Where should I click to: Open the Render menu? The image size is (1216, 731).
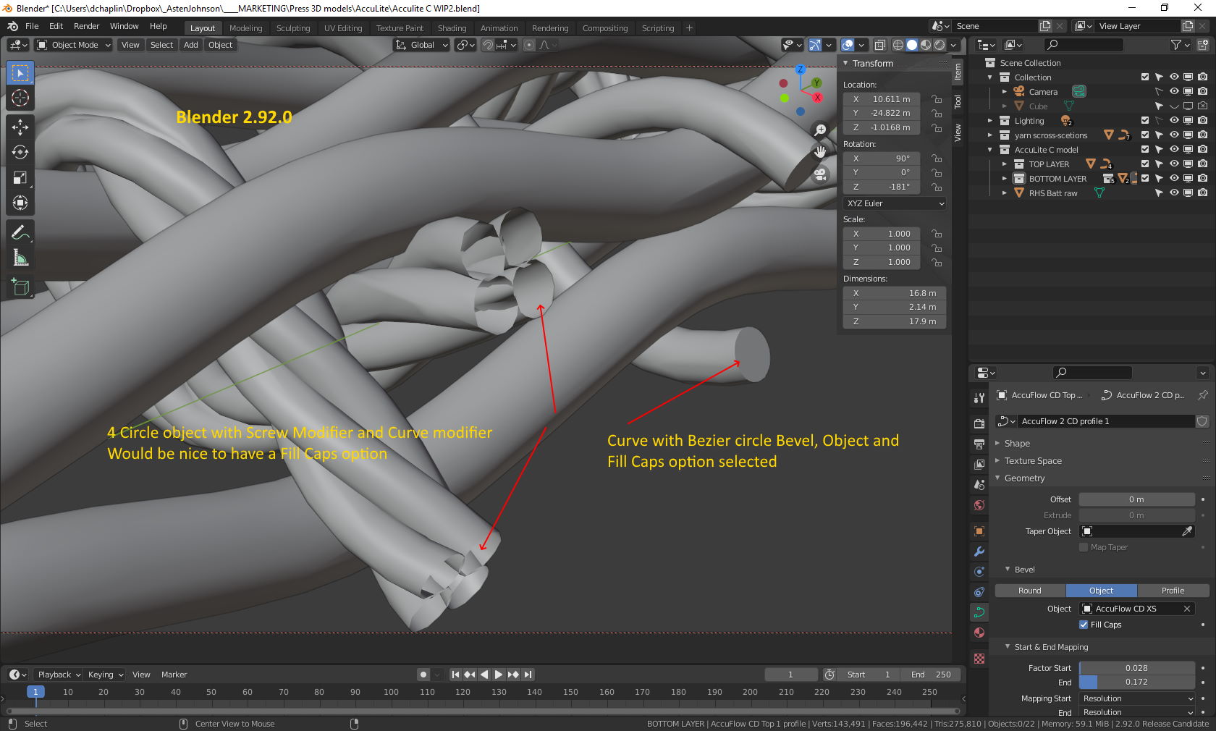click(86, 26)
